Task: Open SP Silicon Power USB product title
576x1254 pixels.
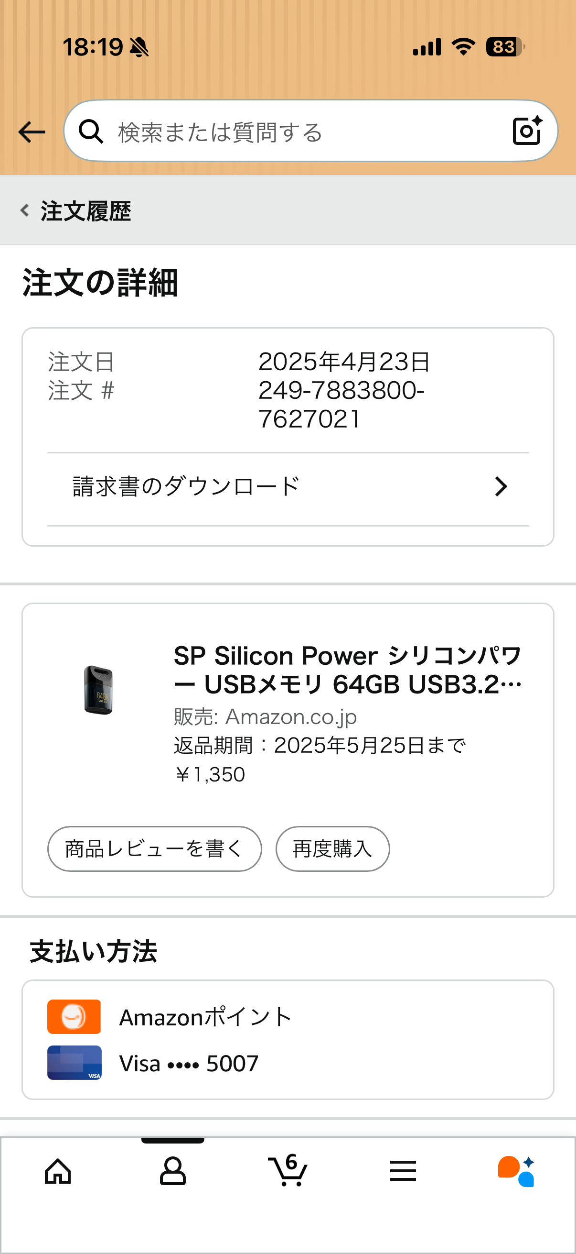Action: pos(348,670)
